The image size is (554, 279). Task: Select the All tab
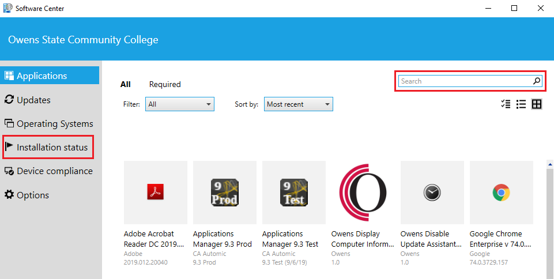(x=125, y=85)
